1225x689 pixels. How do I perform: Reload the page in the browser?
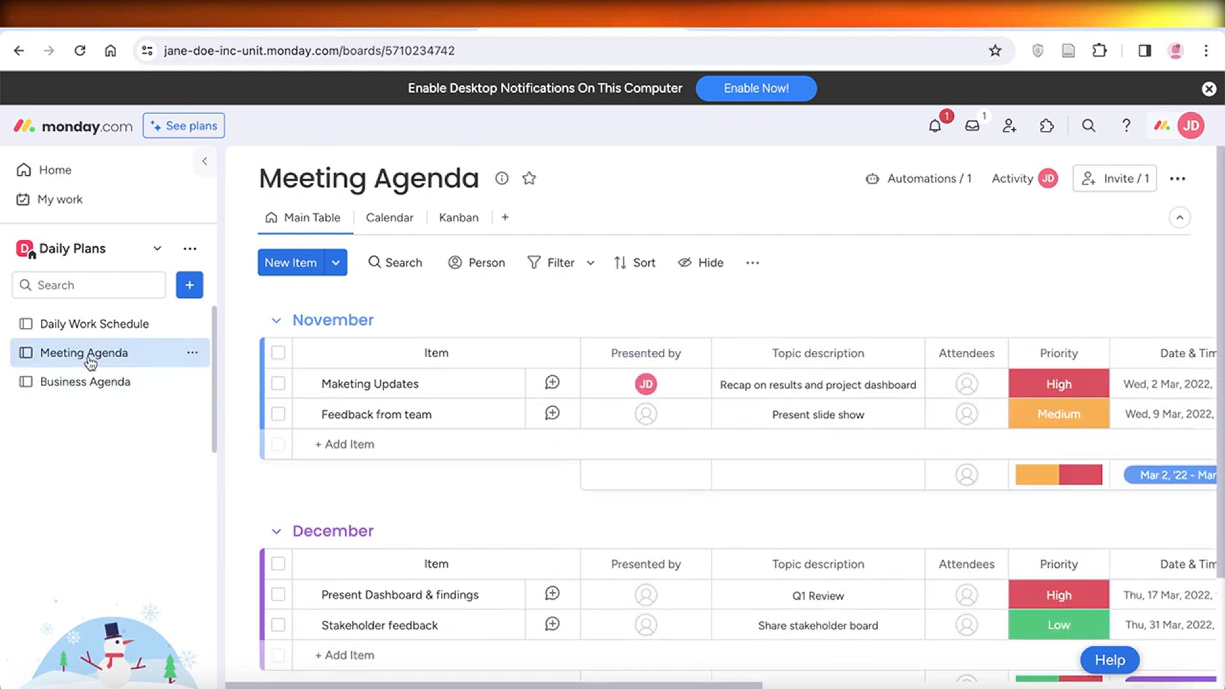80,50
